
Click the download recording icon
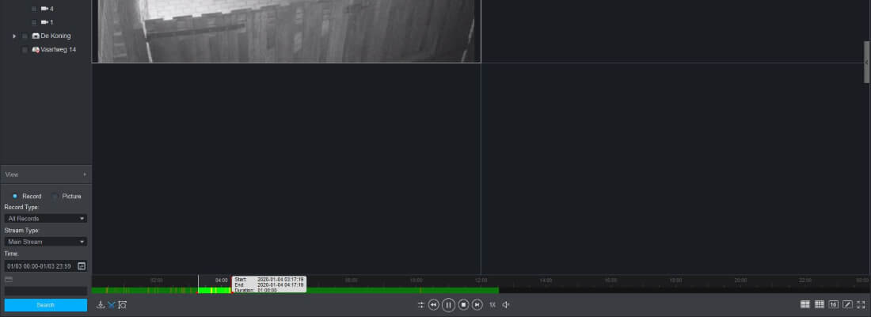pyautogui.click(x=101, y=304)
